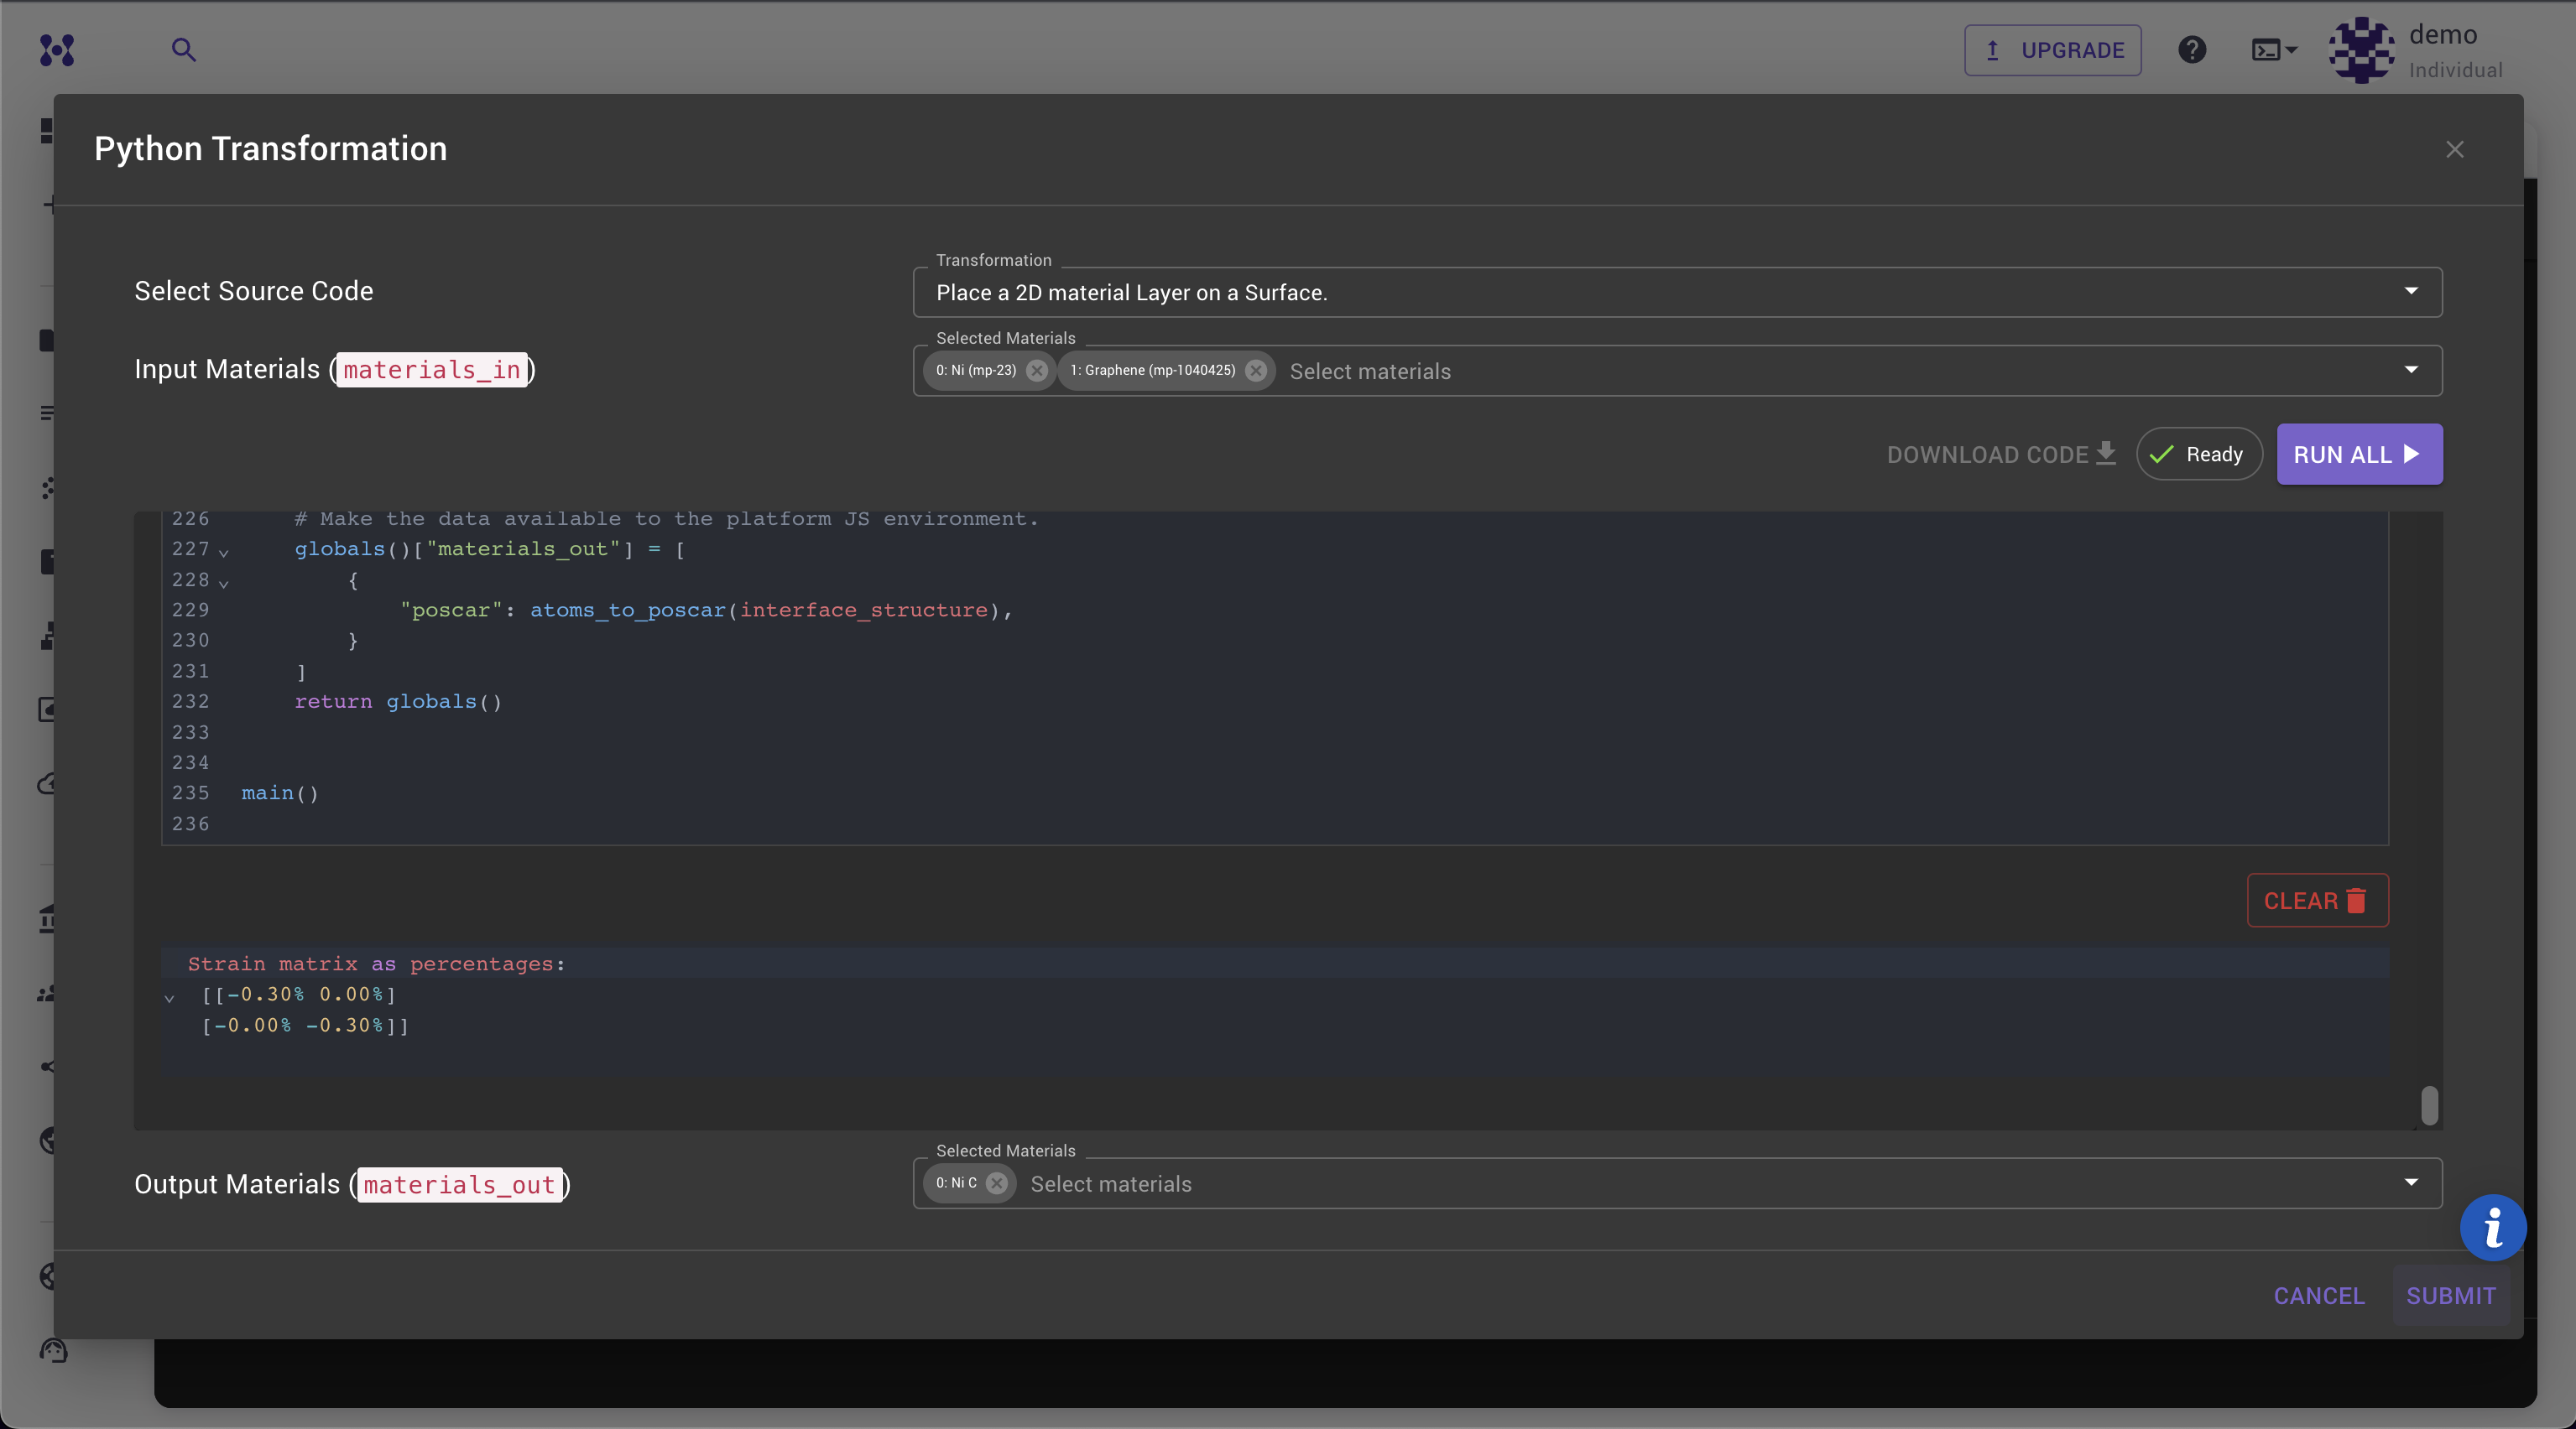Collapse the code fold on line 227

coord(224,553)
